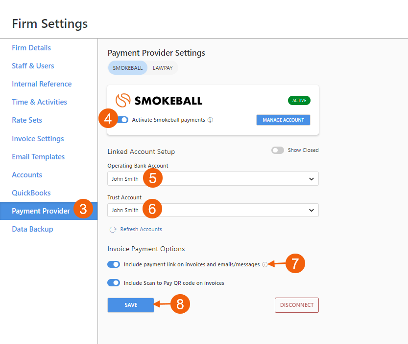Switch to the SMOKEBALL provider tab

128,68
